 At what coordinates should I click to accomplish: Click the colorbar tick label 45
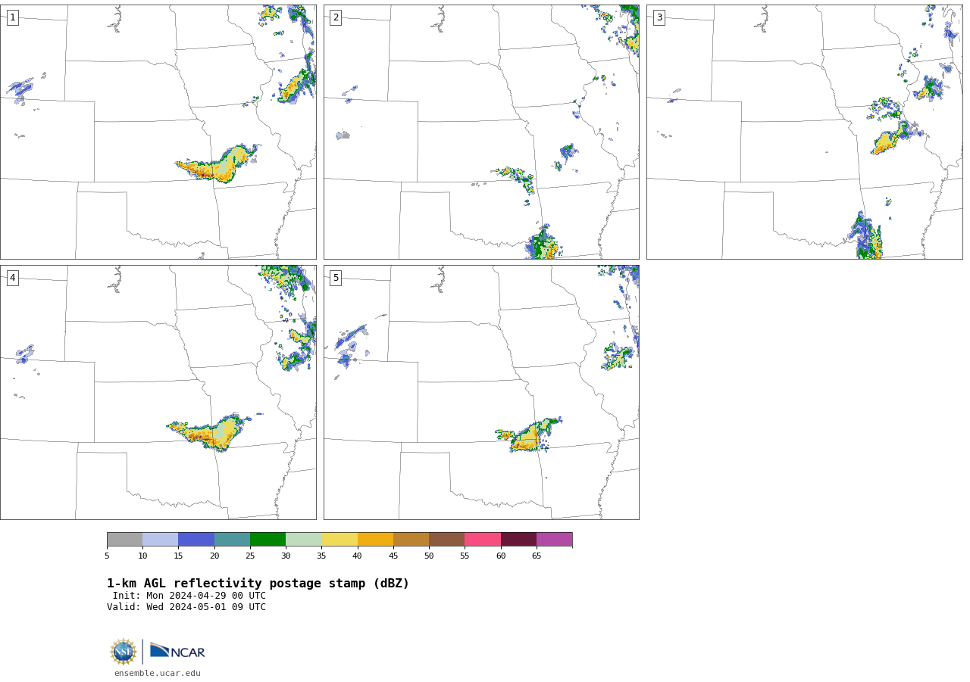pyautogui.click(x=393, y=556)
